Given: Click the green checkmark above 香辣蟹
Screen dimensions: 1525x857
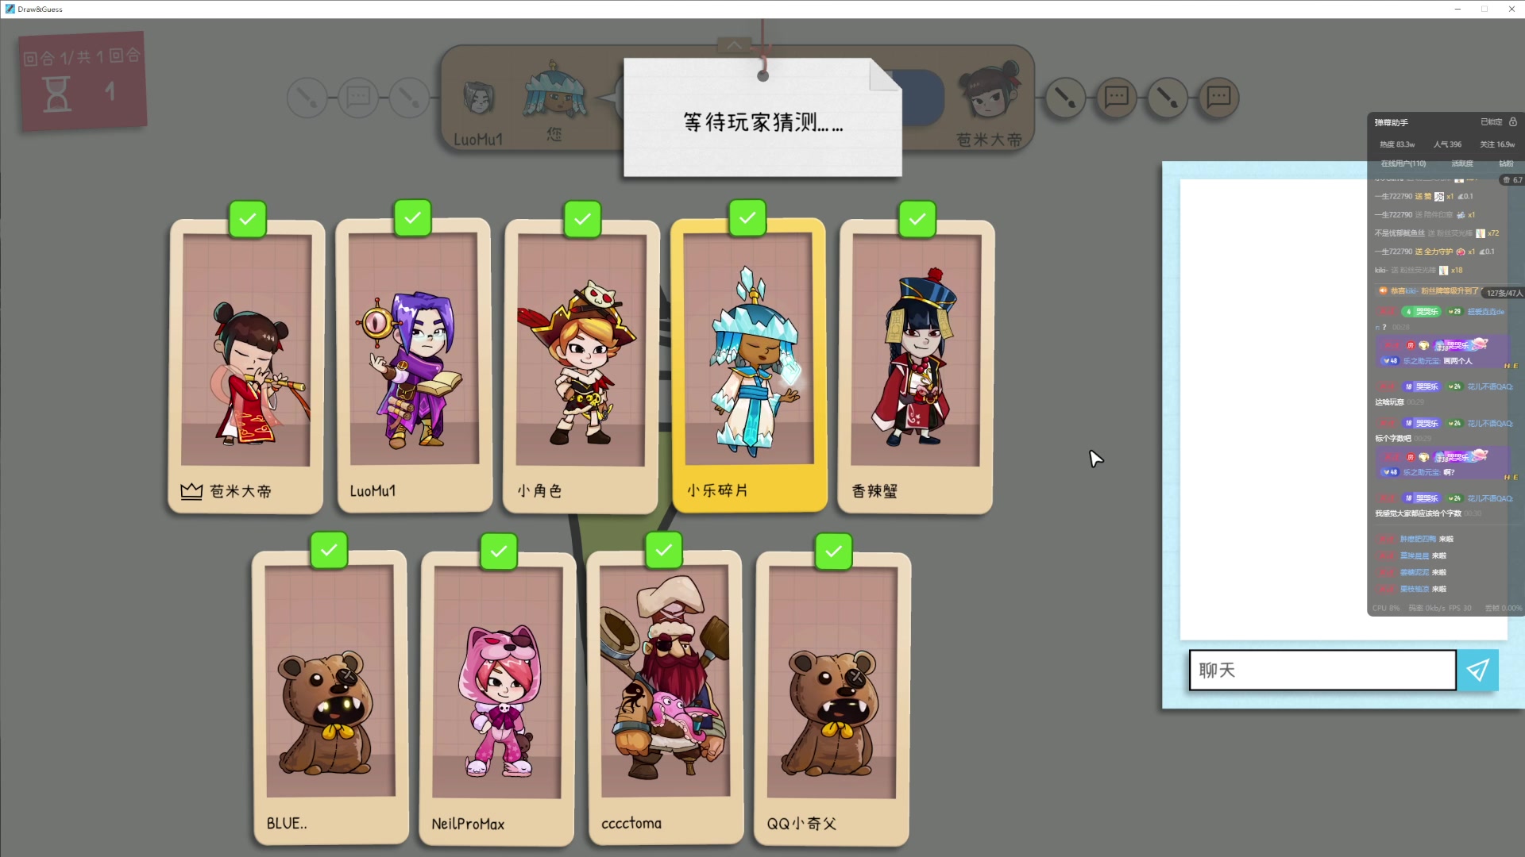Looking at the screenshot, I should 917,219.
